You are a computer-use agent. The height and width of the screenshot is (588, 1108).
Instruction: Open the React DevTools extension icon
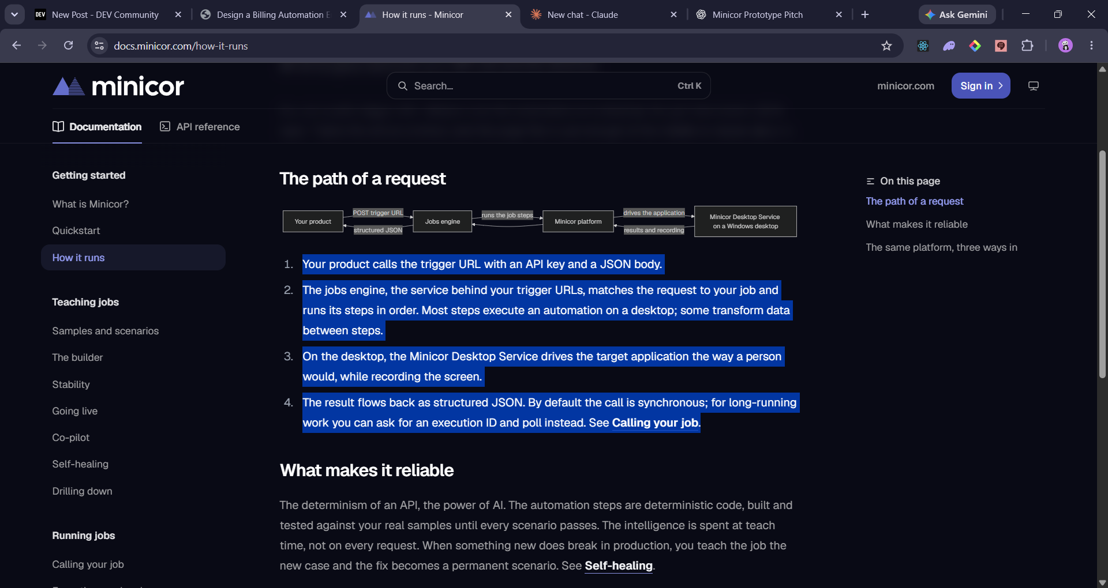tap(923, 46)
